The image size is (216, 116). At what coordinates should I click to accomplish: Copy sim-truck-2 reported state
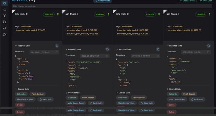click(158, 49)
